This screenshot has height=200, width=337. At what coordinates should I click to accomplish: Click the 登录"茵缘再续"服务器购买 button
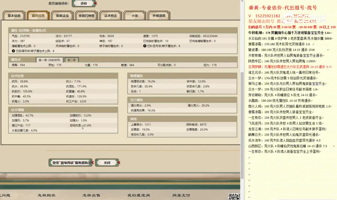(x=71, y=163)
